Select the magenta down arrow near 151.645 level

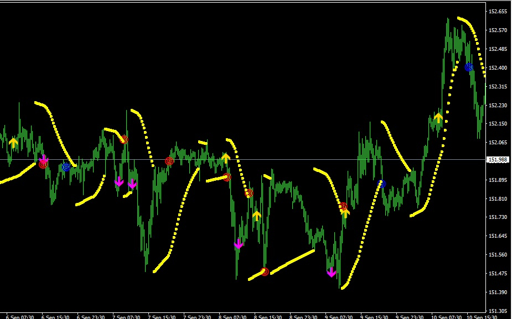239,244
